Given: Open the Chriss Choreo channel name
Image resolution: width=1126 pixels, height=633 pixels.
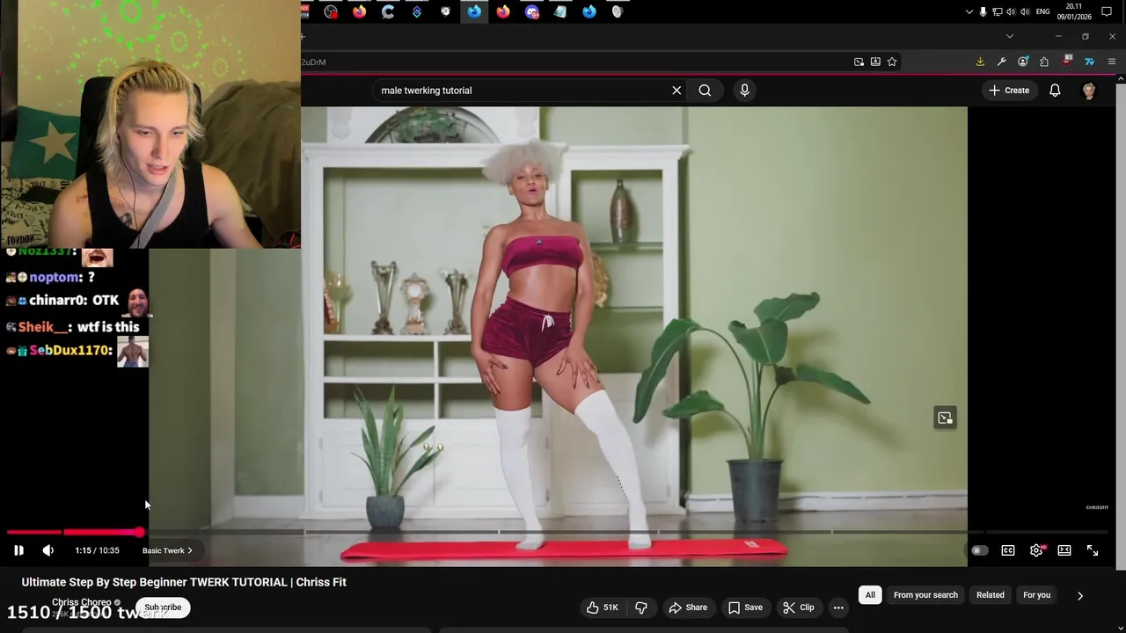Looking at the screenshot, I should pyautogui.click(x=82, y=602).
